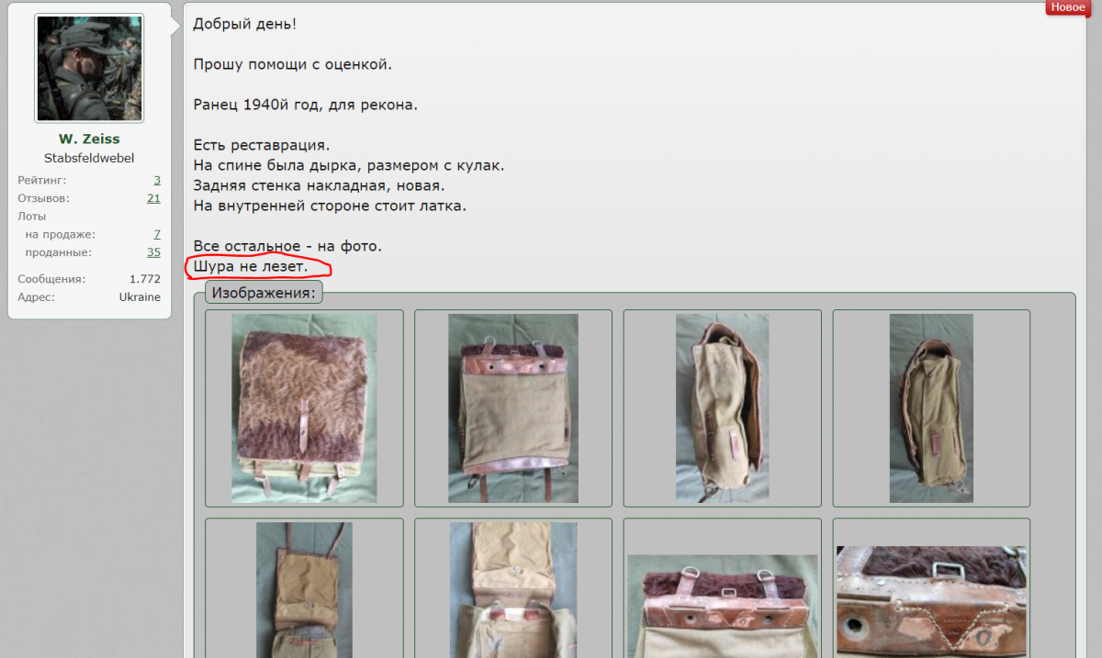Open the fur-covered backpack front thumbnail
The height and width of the screenshot is (658, 1102).
304,408
